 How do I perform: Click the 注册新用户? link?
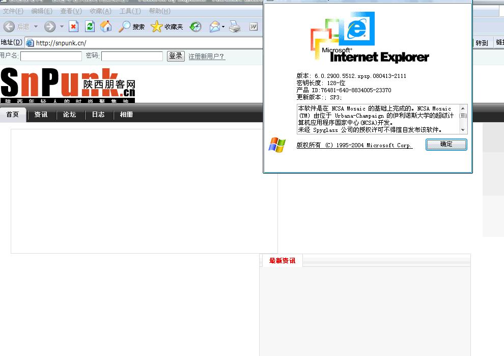[x=206, y=57]
